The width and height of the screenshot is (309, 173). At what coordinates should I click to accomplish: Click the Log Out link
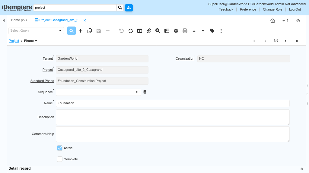coord(295,9)
